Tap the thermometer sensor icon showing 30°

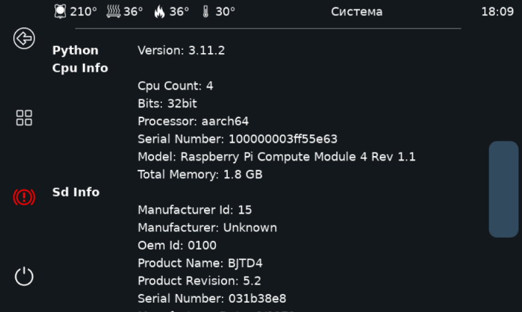[205, 12]
